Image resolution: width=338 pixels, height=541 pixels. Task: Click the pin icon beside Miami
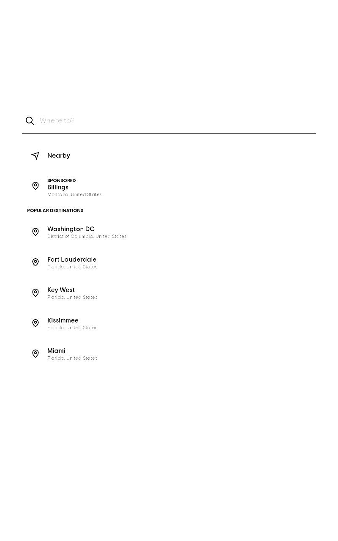tap(35, 354)
